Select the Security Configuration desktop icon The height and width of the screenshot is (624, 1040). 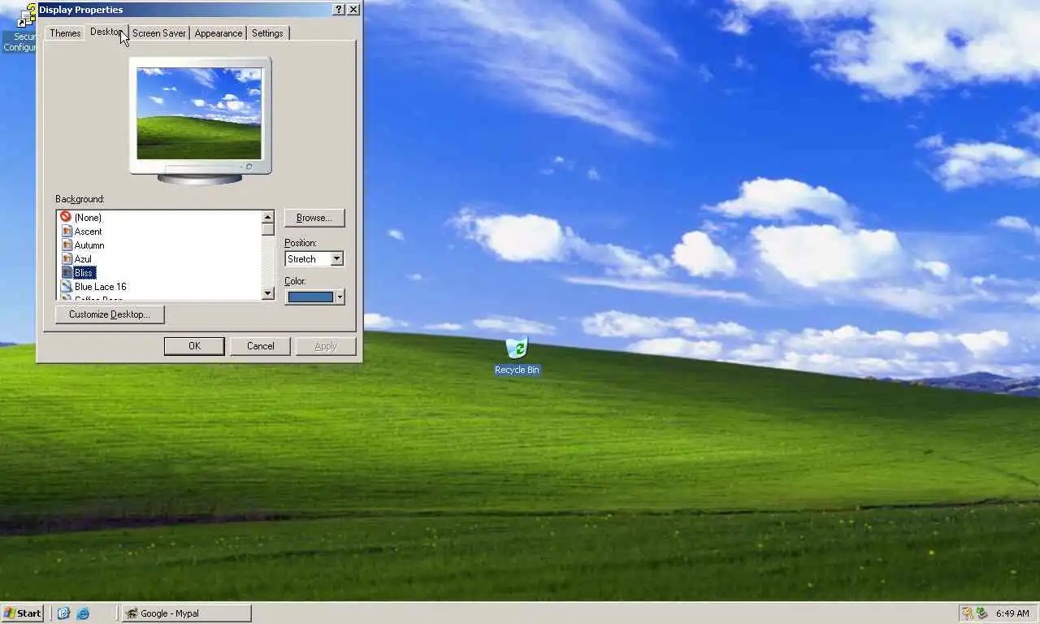click(19, 28)
